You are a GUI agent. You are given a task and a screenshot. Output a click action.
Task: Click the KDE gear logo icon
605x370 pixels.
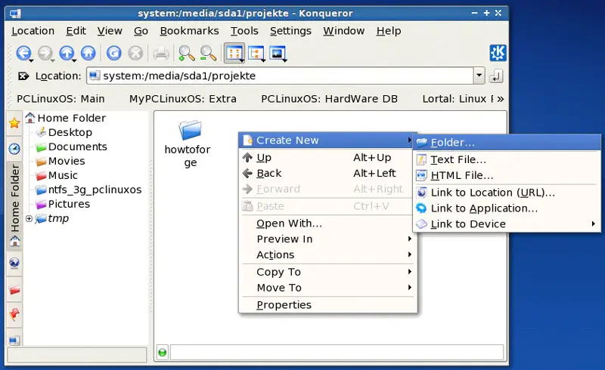coord(498,53)
